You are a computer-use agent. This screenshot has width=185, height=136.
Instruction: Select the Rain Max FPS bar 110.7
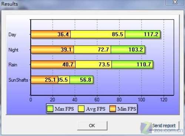132,64
